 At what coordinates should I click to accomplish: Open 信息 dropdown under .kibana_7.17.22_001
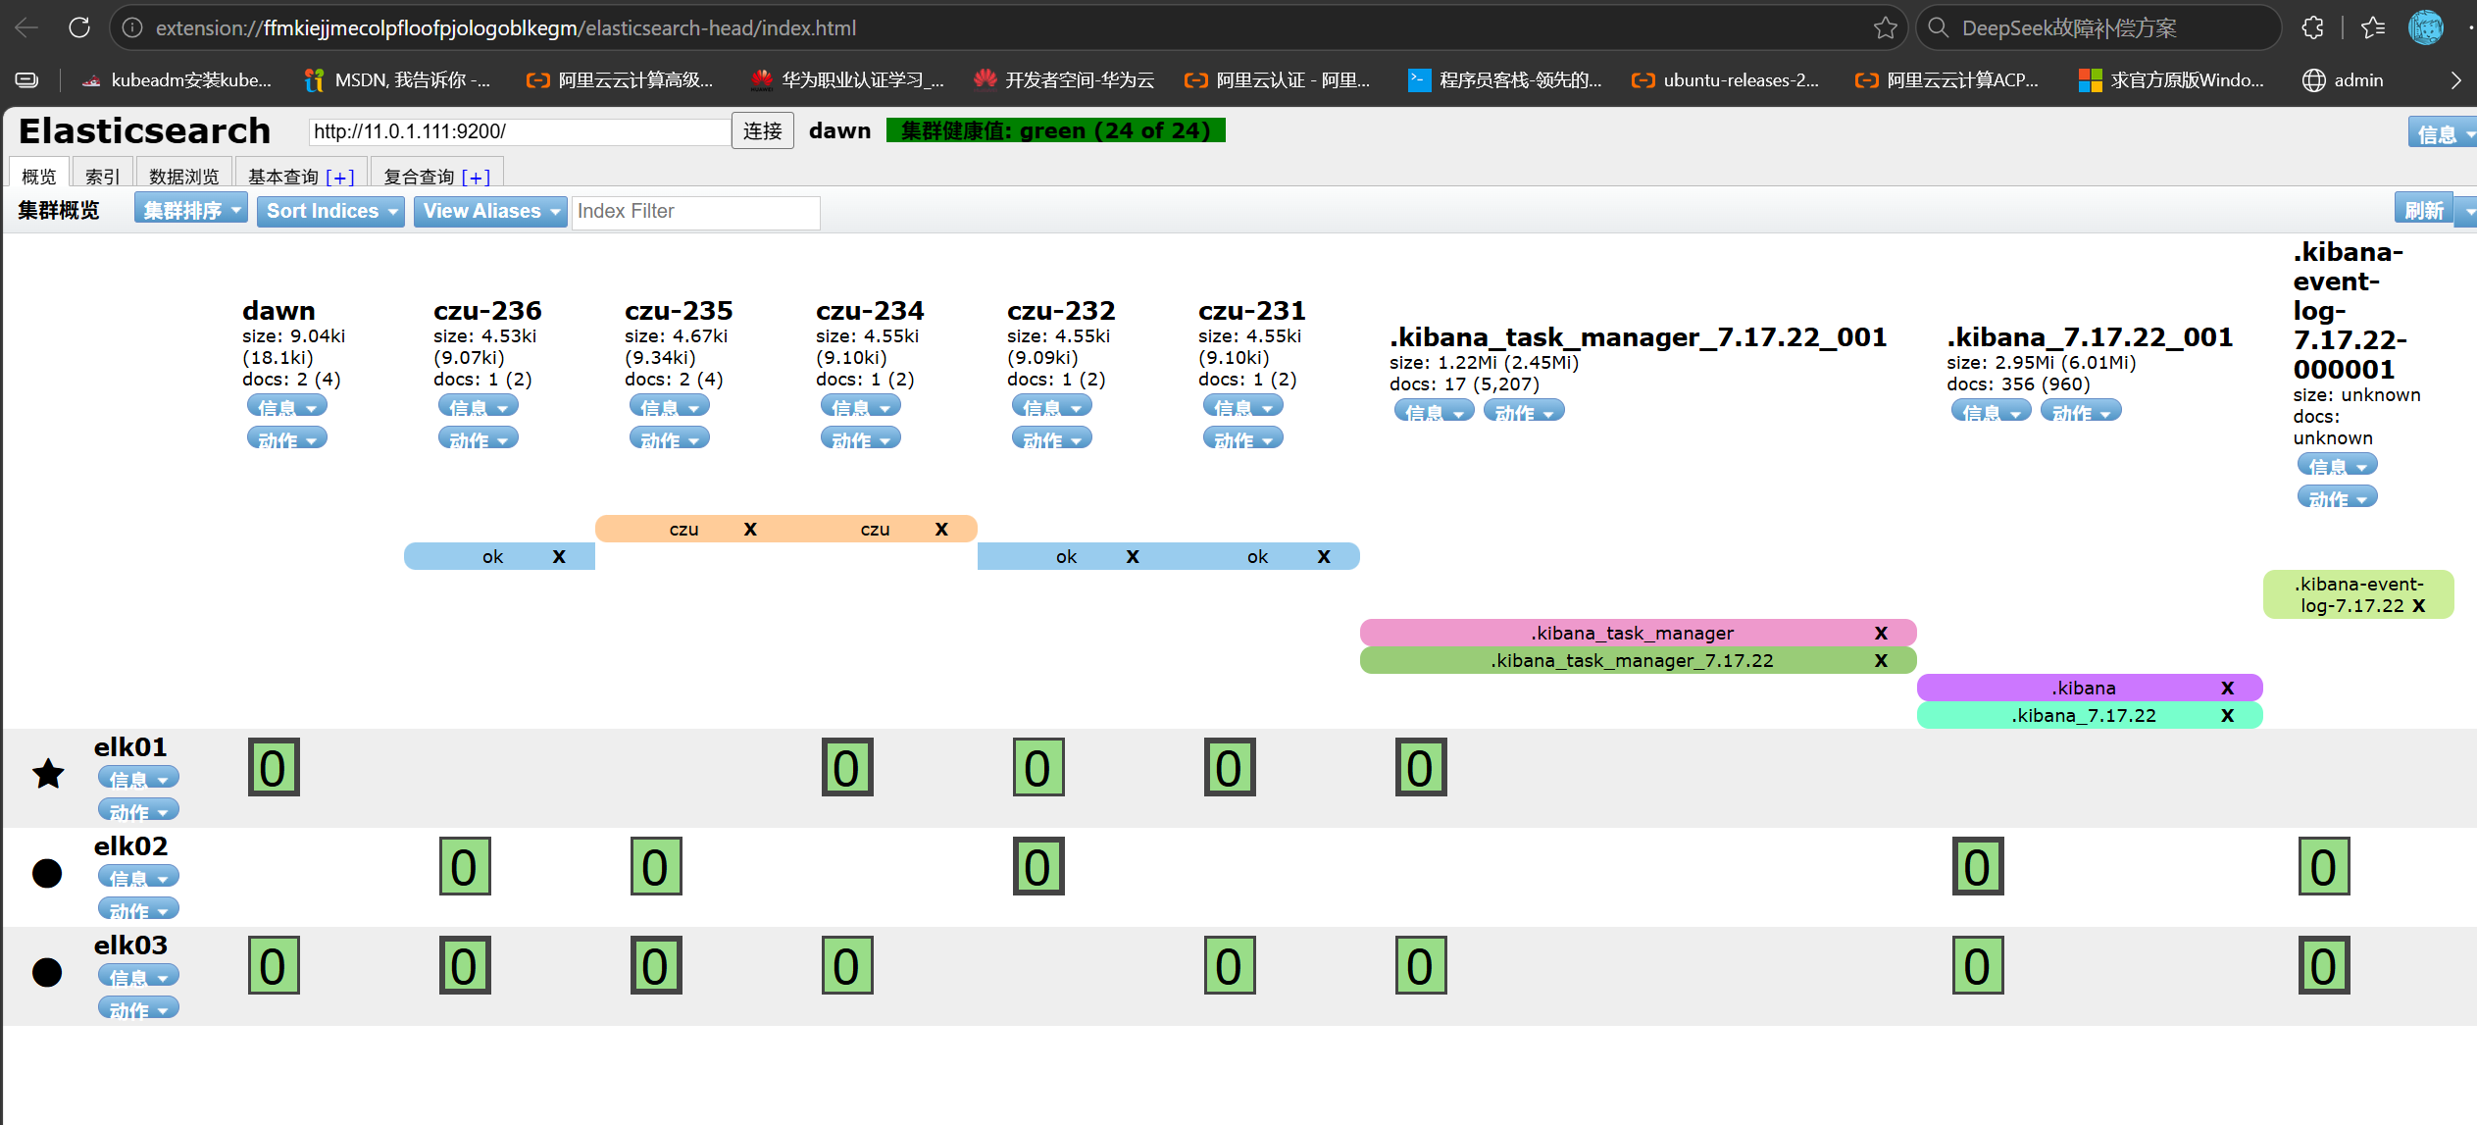click(1992, 411)
